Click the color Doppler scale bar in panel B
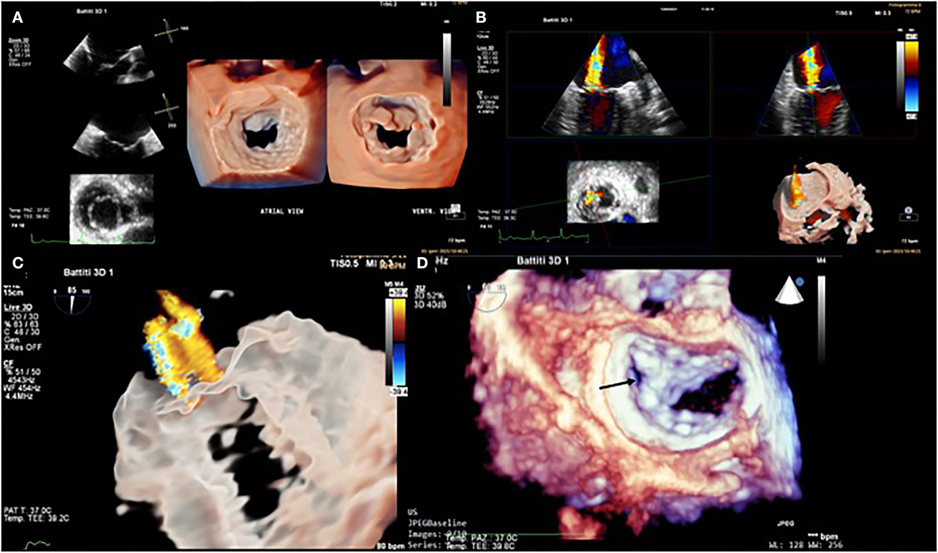938x553 pixels. point(912,76)
